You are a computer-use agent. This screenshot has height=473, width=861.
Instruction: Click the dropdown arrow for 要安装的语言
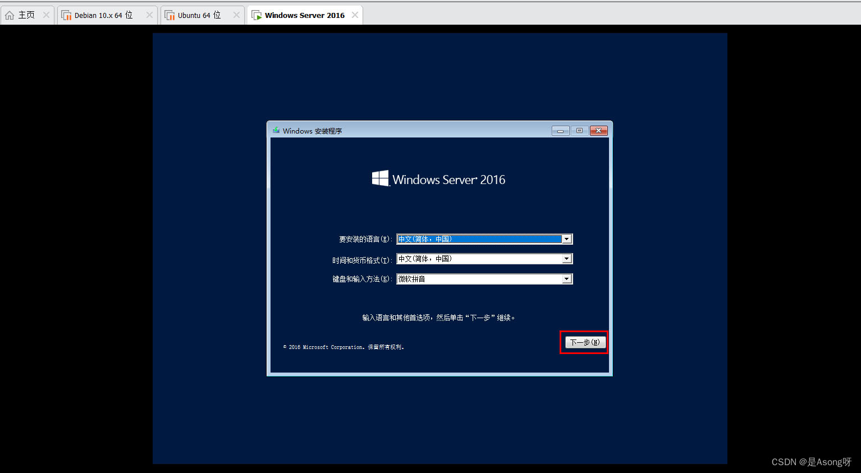[x=567, y=238]
